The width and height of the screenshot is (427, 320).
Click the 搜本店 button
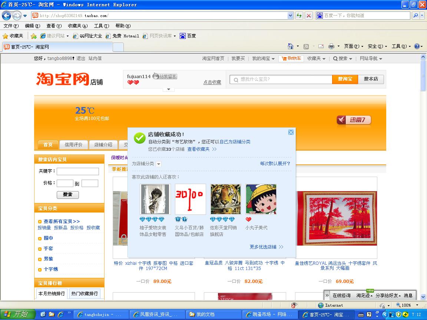(371, 79)
